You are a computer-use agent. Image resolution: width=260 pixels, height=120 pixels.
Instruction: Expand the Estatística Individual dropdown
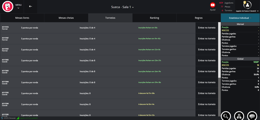pyautogui.click(x=240, y=18)
